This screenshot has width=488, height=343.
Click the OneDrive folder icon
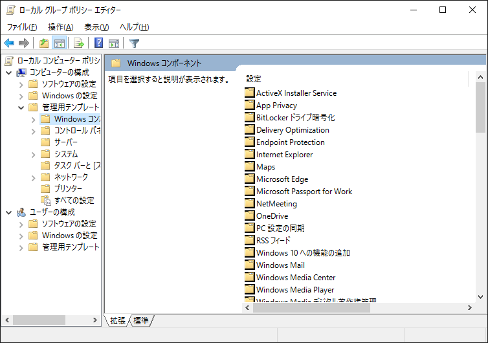pyautogui.click(x=250, y=216)
